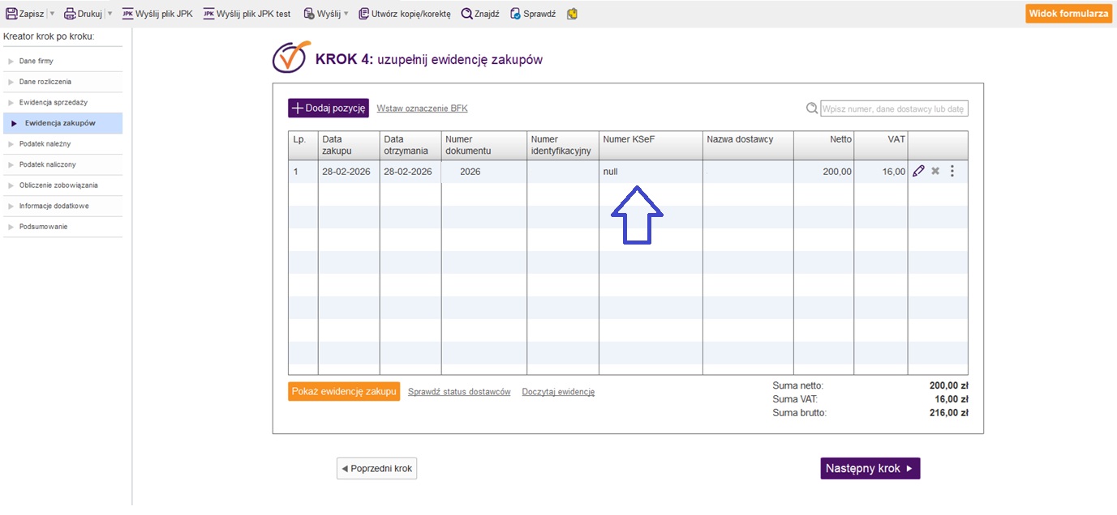Expand the Zapisz dropdown arrow

pos(53,14)
